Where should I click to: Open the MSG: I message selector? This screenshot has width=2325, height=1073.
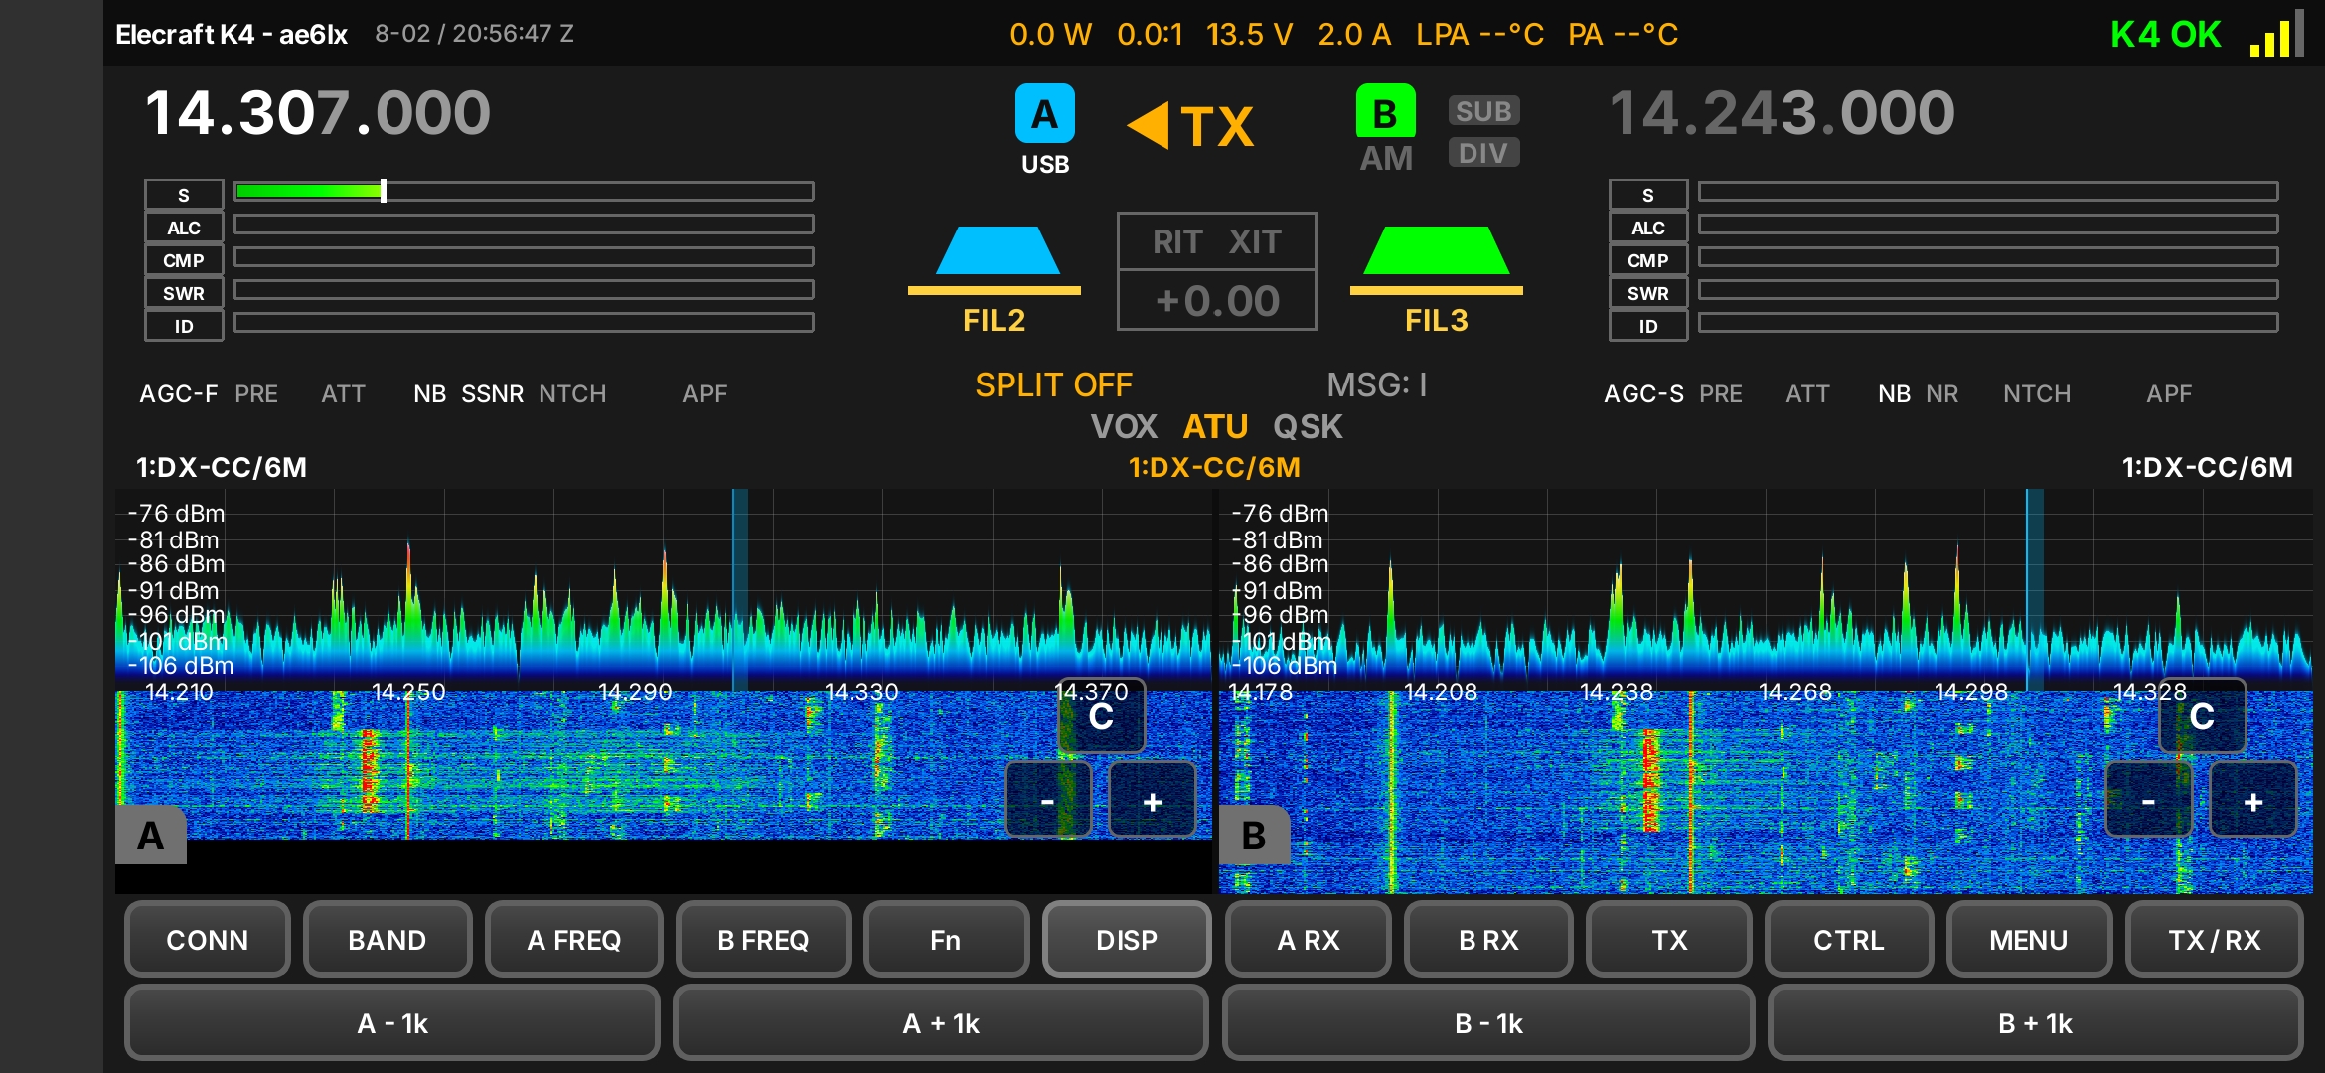pyautogui.click(x=1377, y=384)
